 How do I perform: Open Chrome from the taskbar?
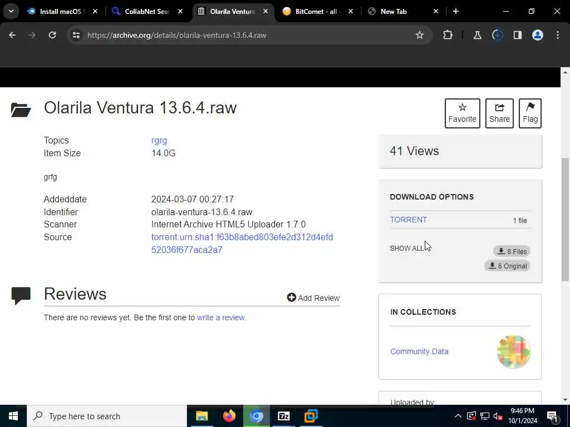click(256, 416)
